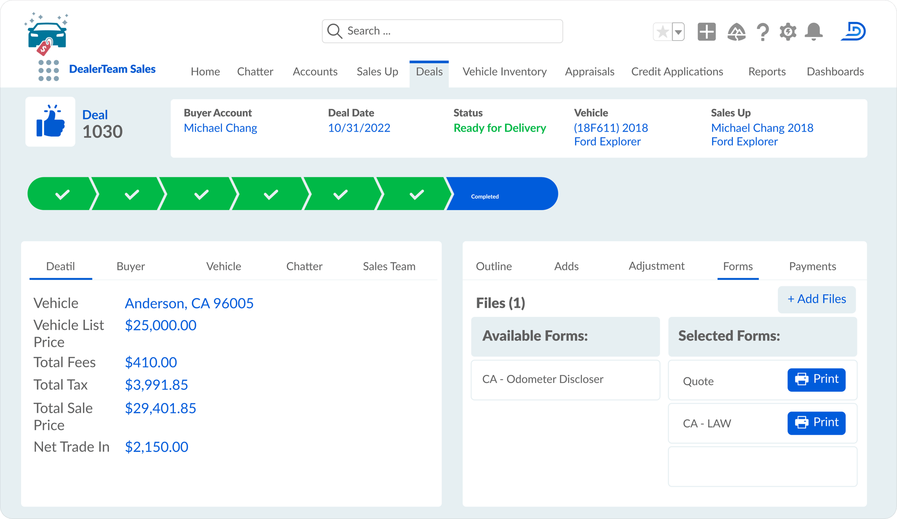Click the Ready for Delivery status

[500, 128]
